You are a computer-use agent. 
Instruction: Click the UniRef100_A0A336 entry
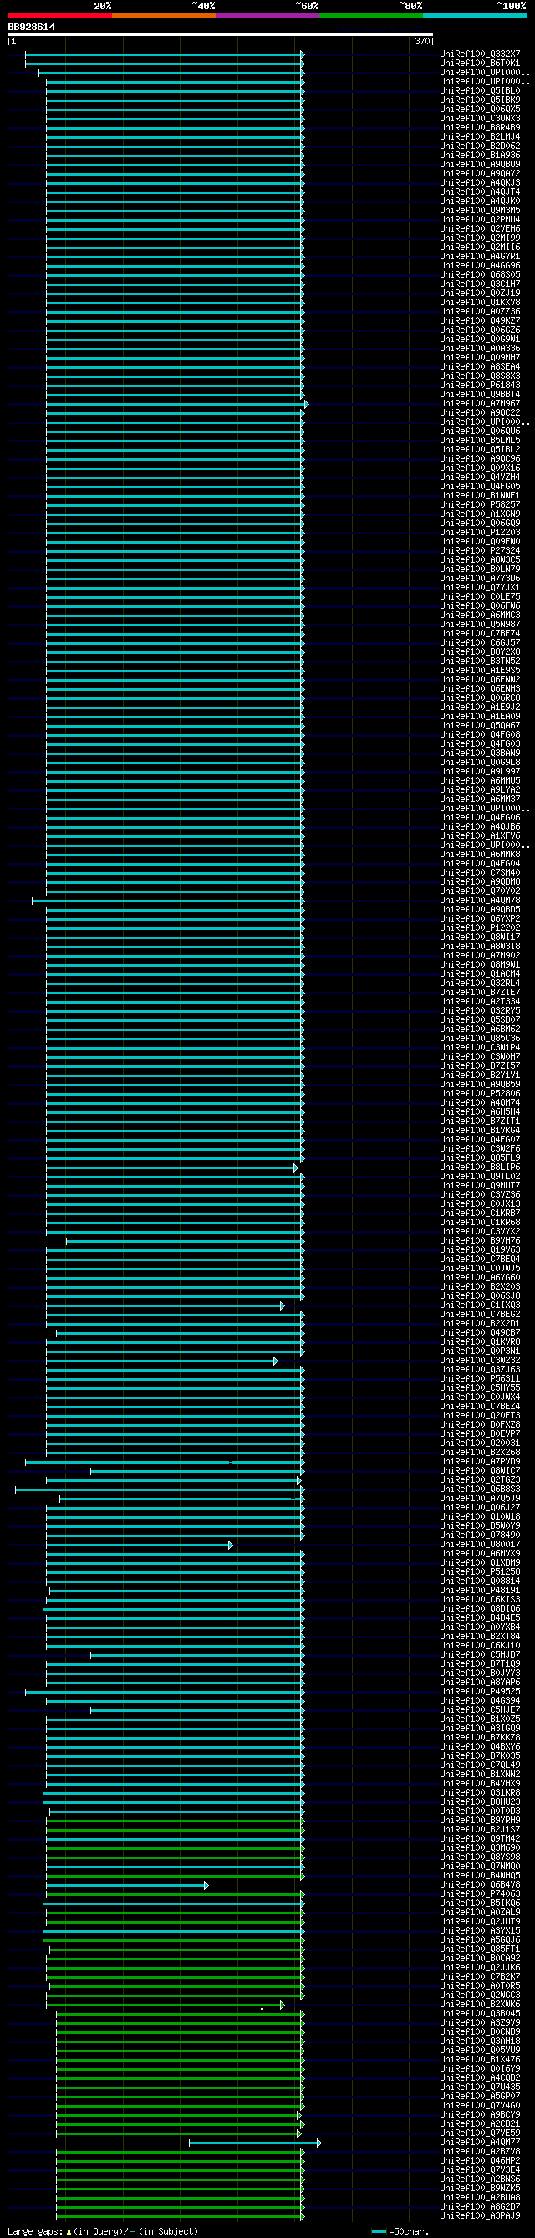pyautogui.click(x=481, y=349)
